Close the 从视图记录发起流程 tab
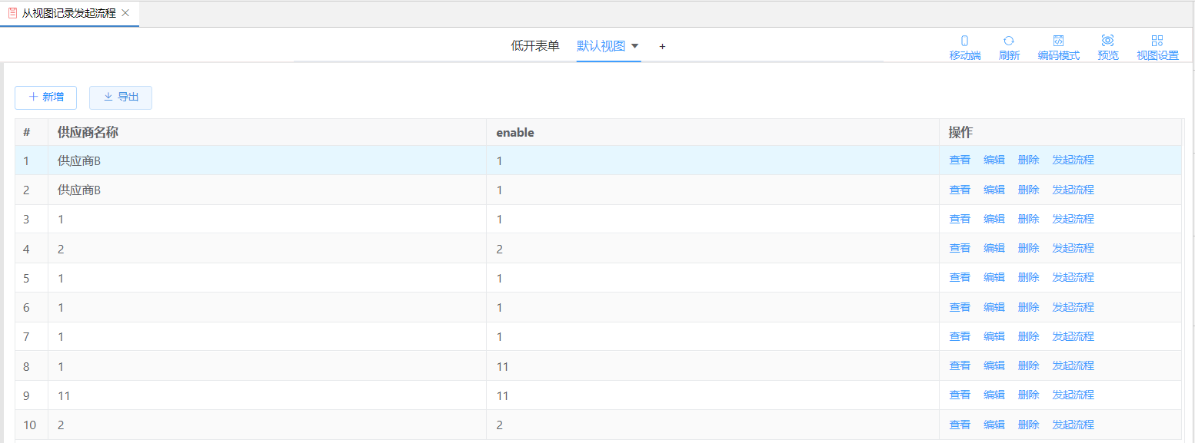1195x443 pixels. coord(125,13)
